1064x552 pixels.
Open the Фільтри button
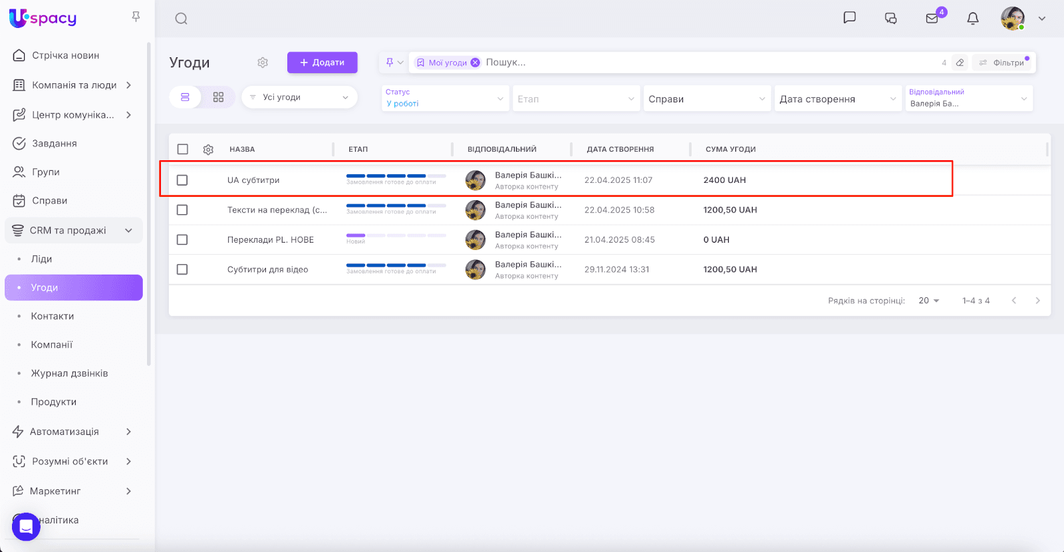(x=1003, y=63)
